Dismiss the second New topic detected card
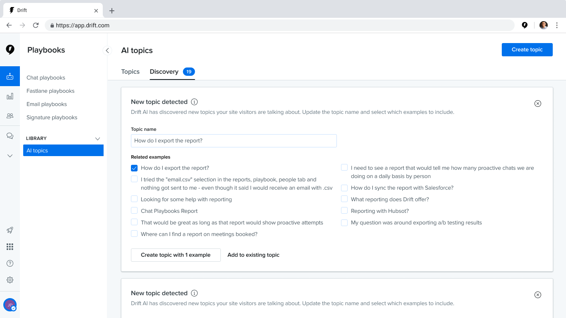Image resolution: width=566 pixels, height=318 pixels. (x=538, y=295)
